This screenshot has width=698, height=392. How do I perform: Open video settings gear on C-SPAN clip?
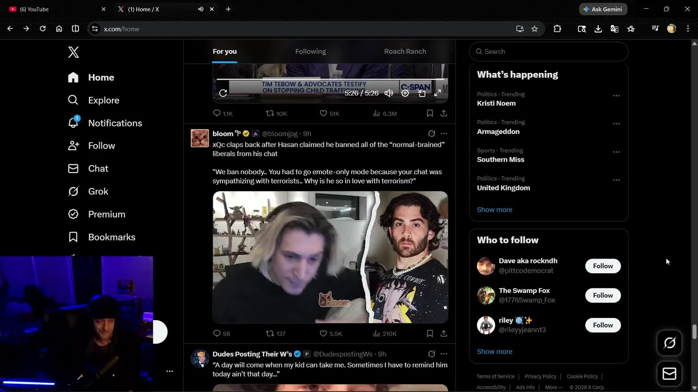pyautogui.click(x=405, y=93)
